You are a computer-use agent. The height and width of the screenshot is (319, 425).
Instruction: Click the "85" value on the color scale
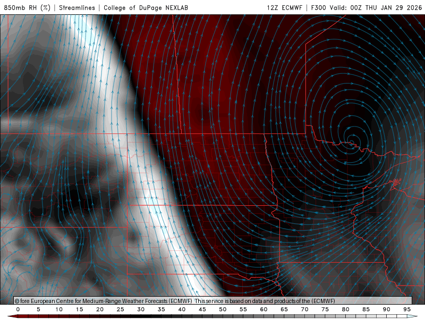[366, 309]
